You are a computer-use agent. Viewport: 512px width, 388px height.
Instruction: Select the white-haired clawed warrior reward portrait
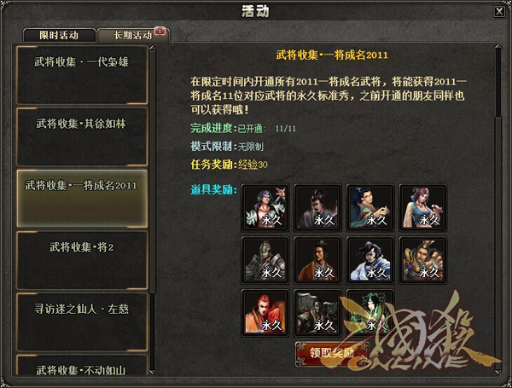click(x=265, y=207)
